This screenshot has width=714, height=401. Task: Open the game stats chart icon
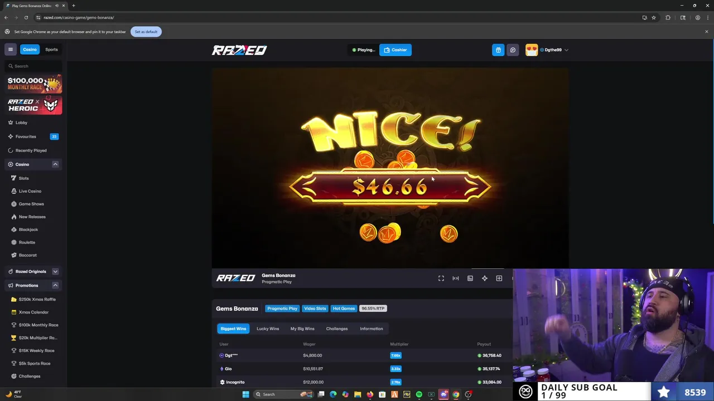tap(470, 278)
